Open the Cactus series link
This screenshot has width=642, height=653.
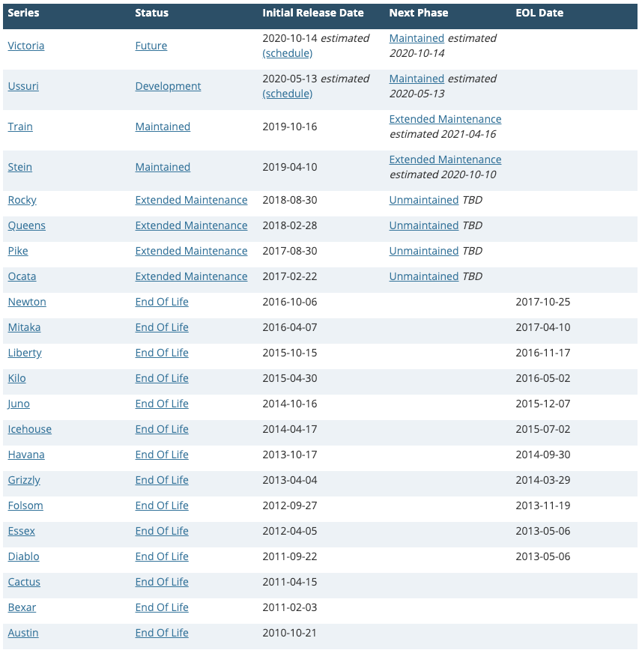[24, 582]
